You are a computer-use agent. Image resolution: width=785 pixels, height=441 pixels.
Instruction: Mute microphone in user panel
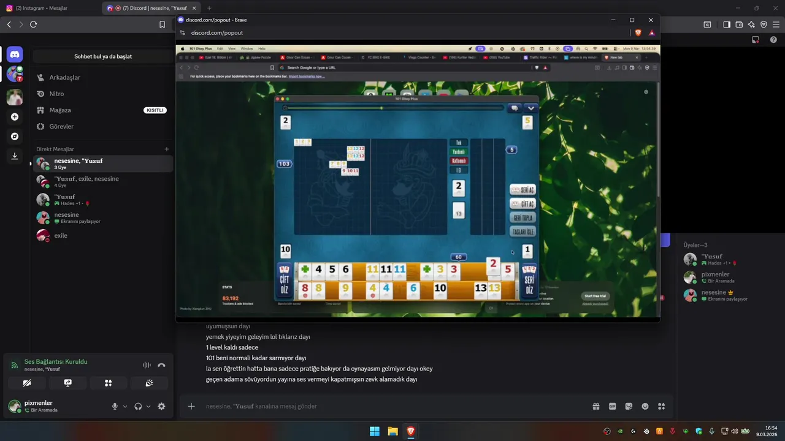coord(115,406)
